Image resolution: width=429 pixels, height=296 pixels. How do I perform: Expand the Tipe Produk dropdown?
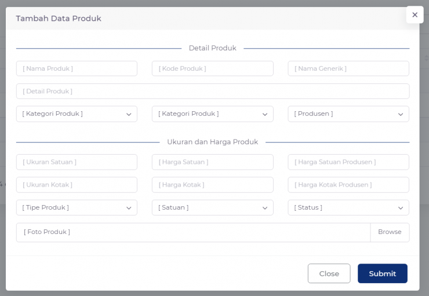point(77,208)
